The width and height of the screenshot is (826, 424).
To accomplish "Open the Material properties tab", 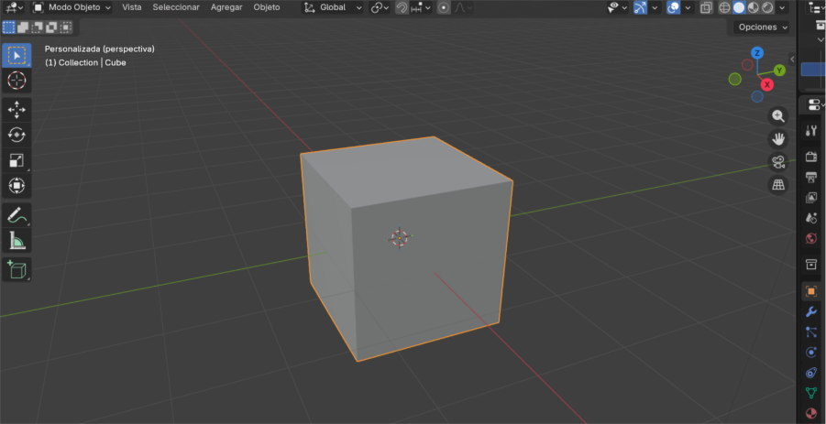I will 811,413.
